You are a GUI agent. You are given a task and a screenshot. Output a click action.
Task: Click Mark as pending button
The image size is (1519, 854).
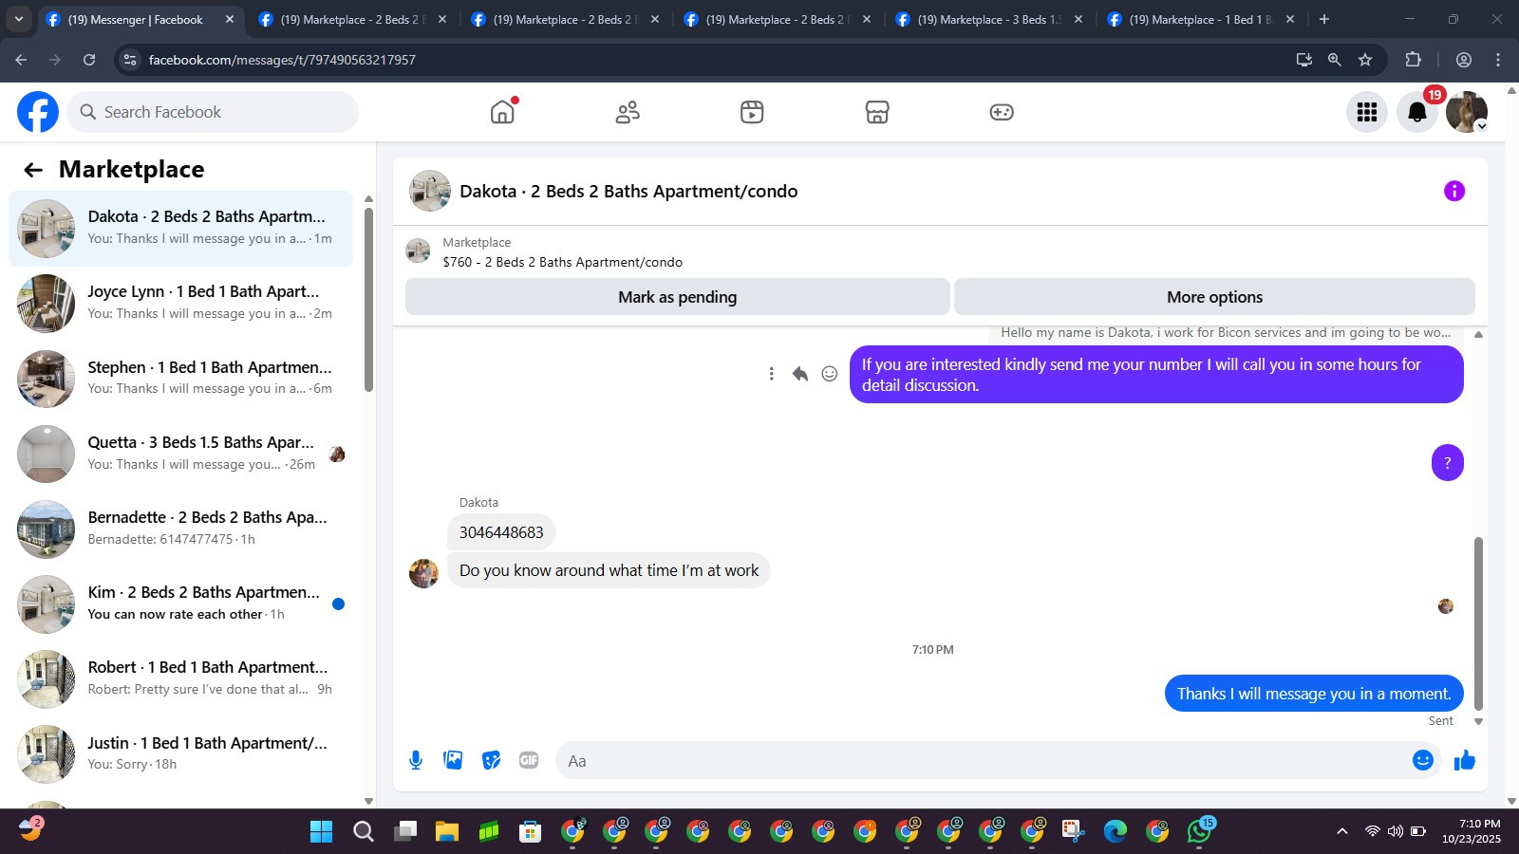tap(678, 297)
